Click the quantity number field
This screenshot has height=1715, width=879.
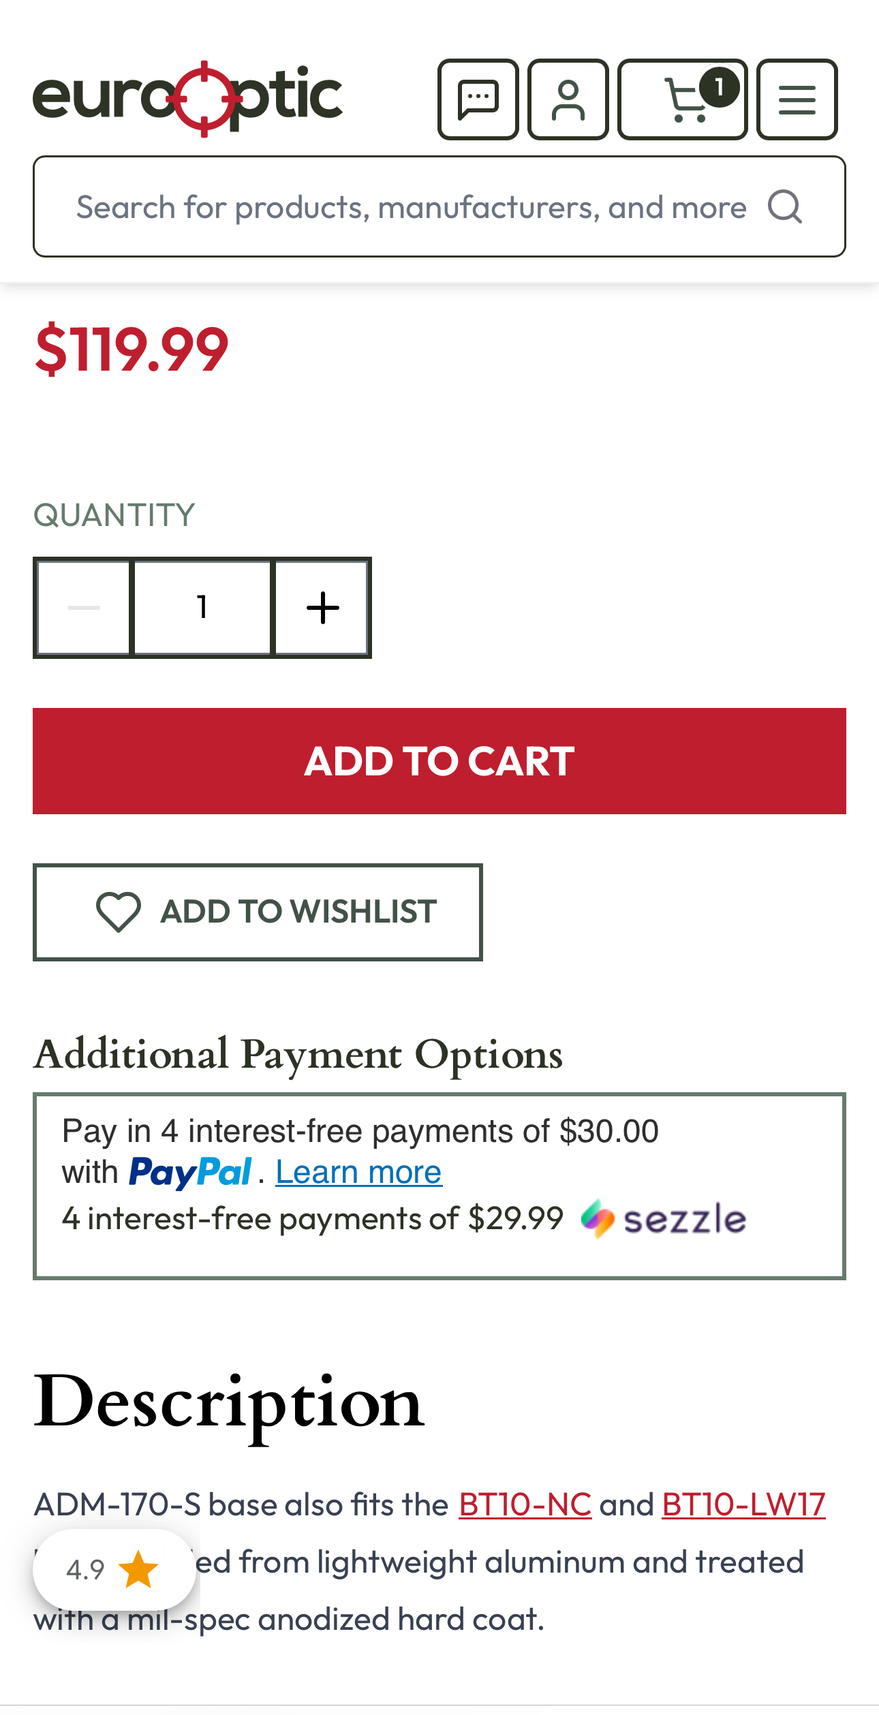[x=202, y=607]
